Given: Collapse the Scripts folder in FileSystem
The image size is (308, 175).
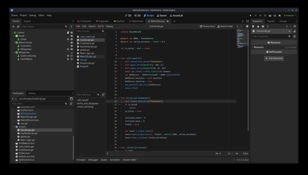Looking at the screenshot, I should pos(14,127).
